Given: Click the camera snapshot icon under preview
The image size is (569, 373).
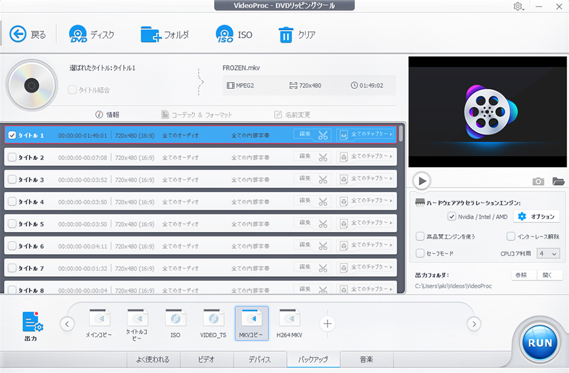Looking at the screenshot, I should click(538, 181).
